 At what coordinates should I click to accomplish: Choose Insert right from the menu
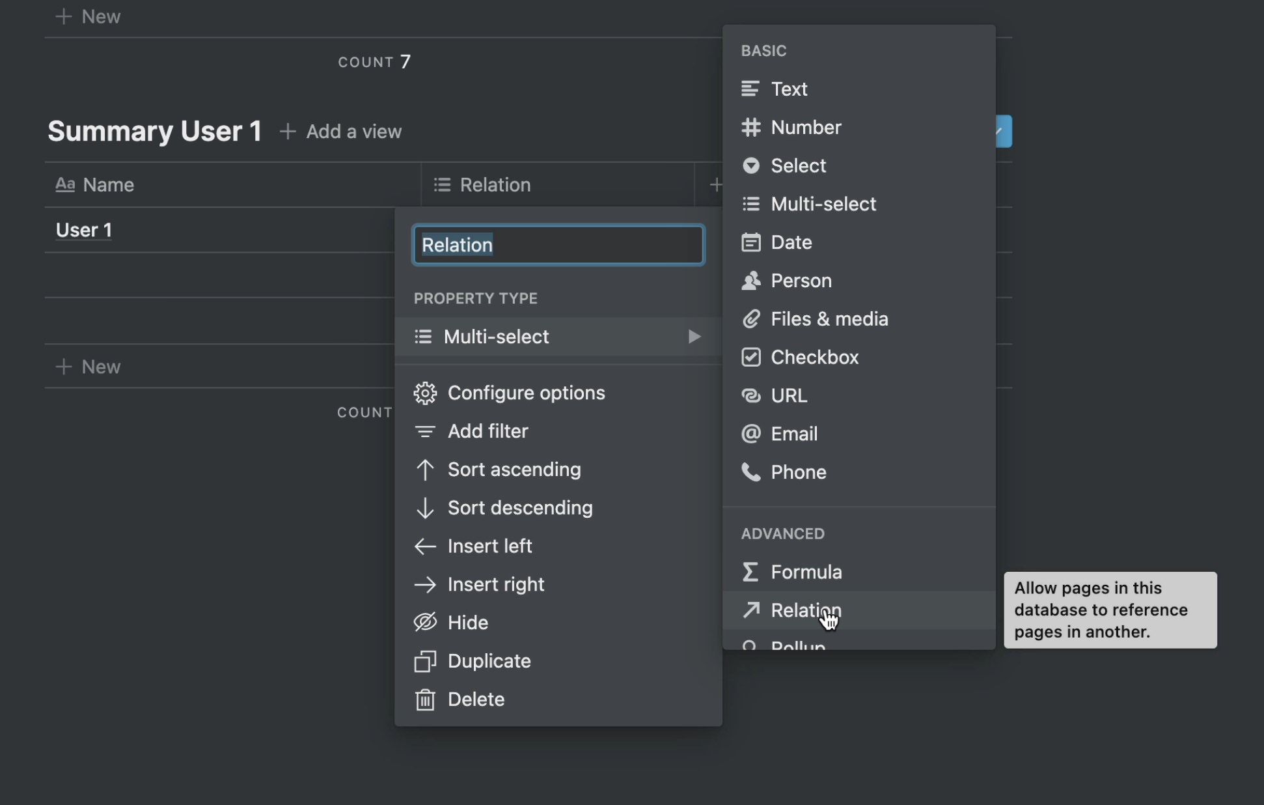495,584
